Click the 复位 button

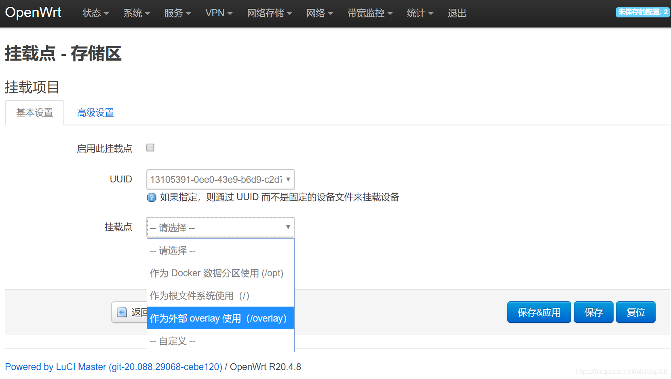636,312
